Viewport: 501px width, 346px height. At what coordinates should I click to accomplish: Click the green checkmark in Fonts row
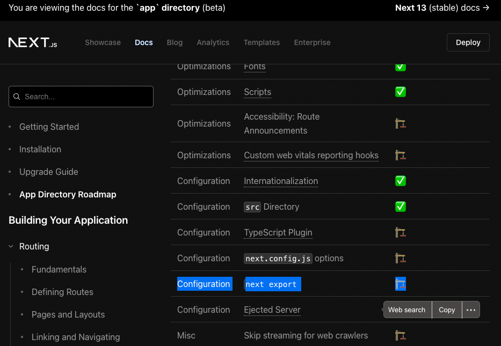click(x=401, y=67)
